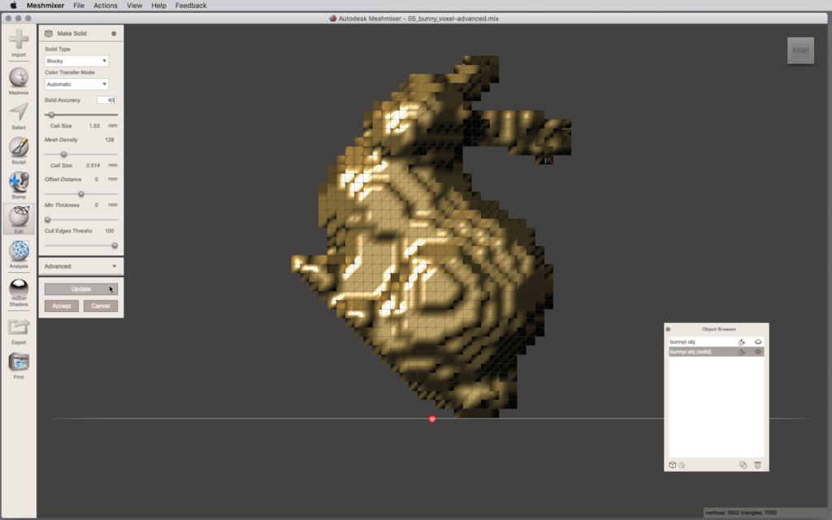832x520 pixels.
Task: Open the Meshmix tool
Action: coord(19,79)
